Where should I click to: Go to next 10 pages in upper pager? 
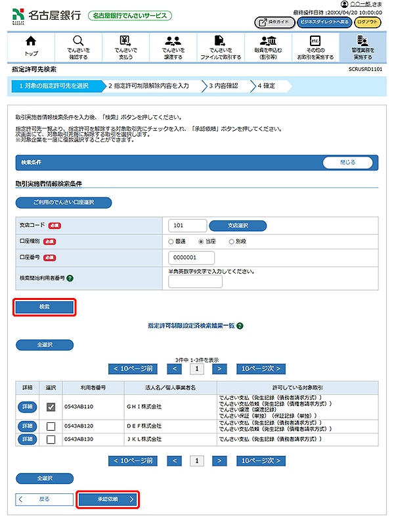point(261,369)
